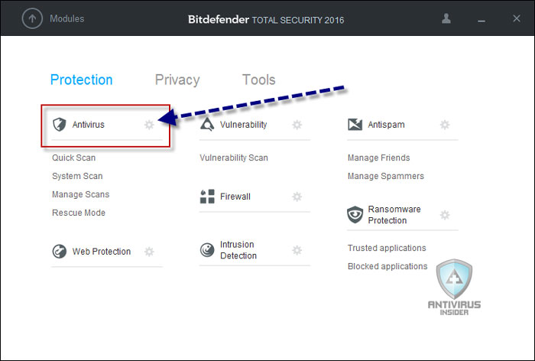Open Web Protection settings gear
Image resolution: width=535 pixels, height=361 pixels.
click(x=149, y=252)
